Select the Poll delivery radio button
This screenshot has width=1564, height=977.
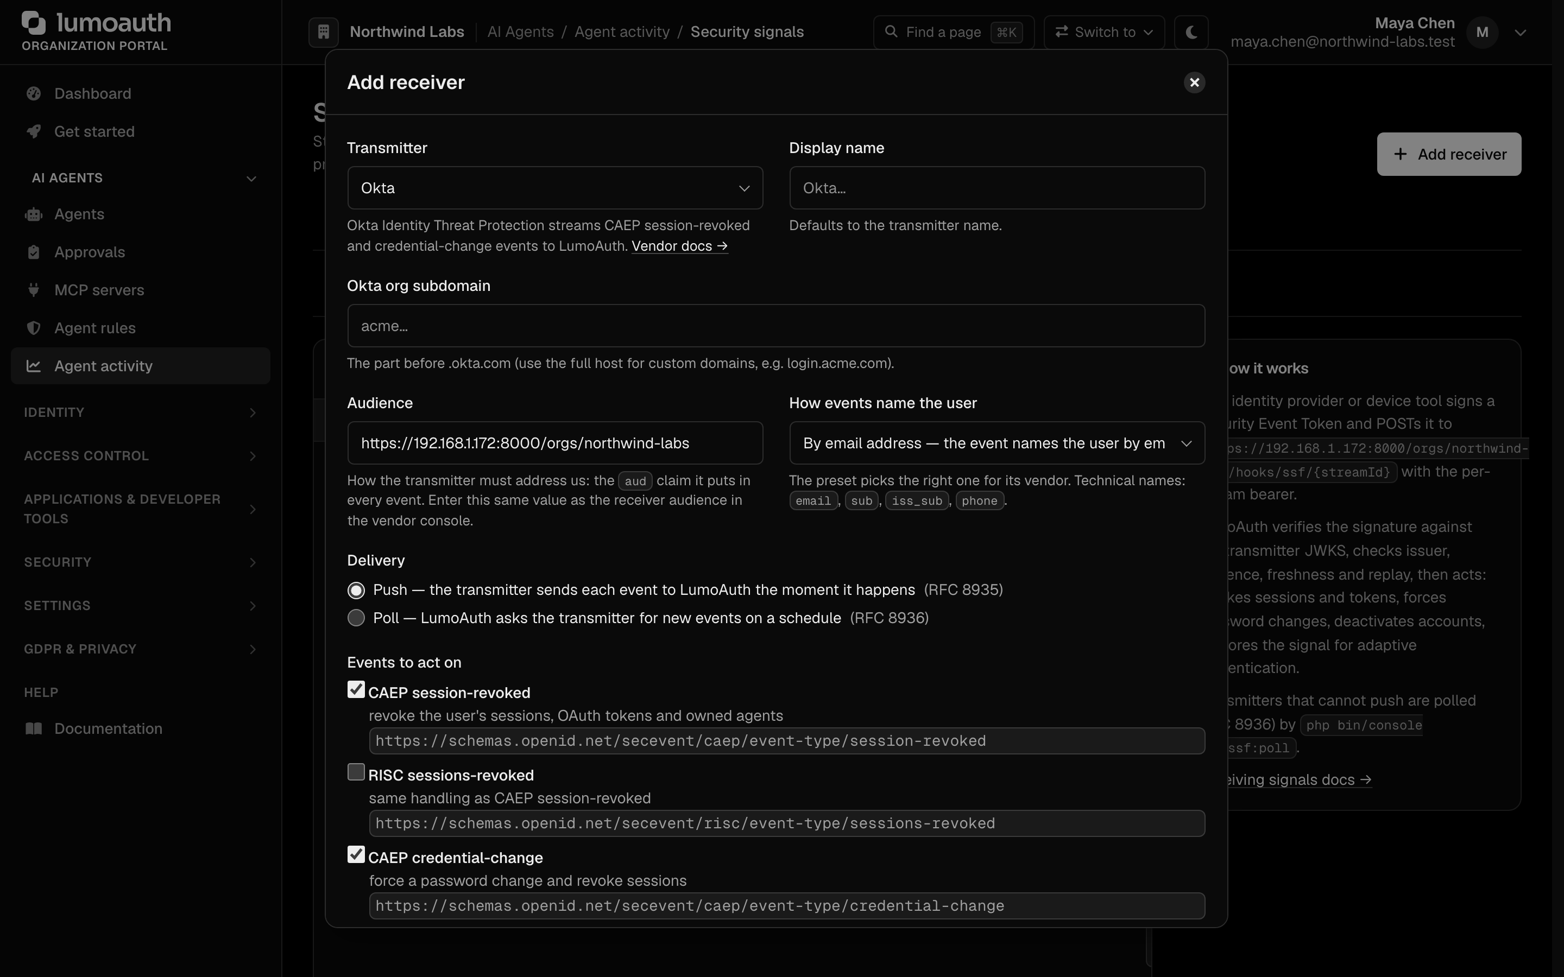pos(356,618)
